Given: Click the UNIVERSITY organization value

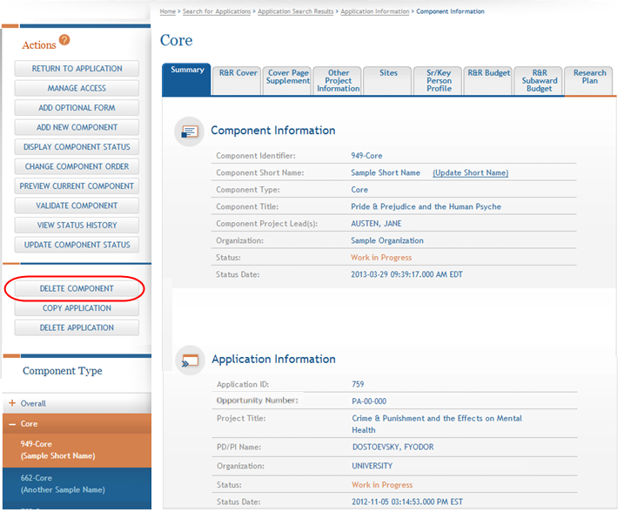Looking at the screenshot, I should pos(372,466).
